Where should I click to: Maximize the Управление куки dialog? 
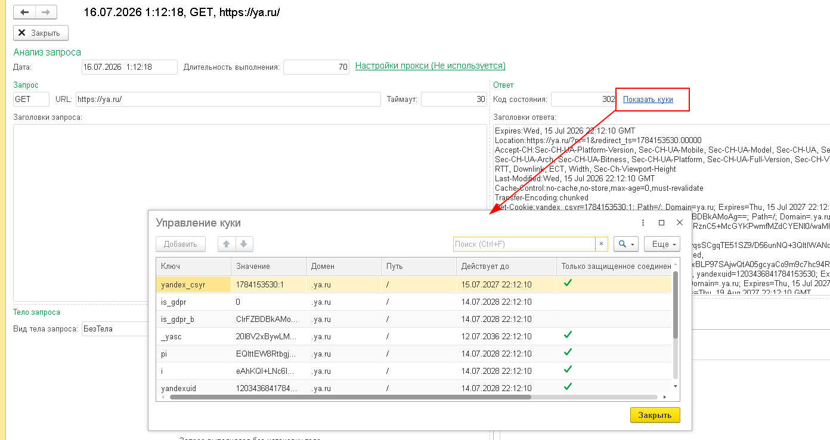point(661,222)
